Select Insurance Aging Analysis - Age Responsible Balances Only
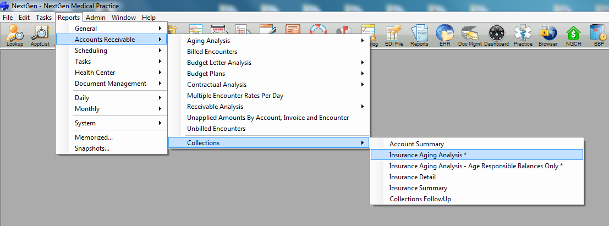The width and height of the screenshot is (609, 226). coord(477,166)
